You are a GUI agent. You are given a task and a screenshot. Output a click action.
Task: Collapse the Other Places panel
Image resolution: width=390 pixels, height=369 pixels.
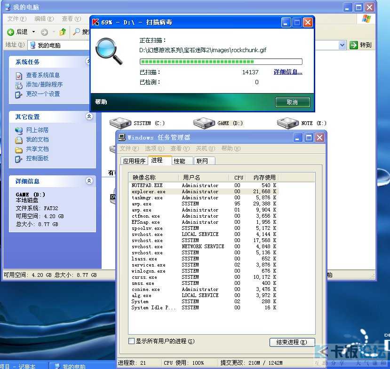point(89,116)
